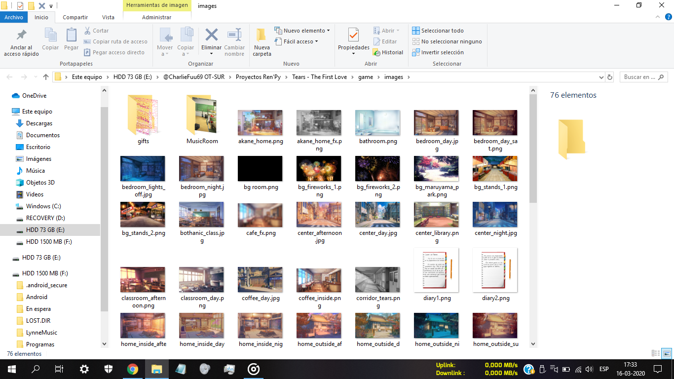Open the Archivo menu tab

(x=14, y=17)
